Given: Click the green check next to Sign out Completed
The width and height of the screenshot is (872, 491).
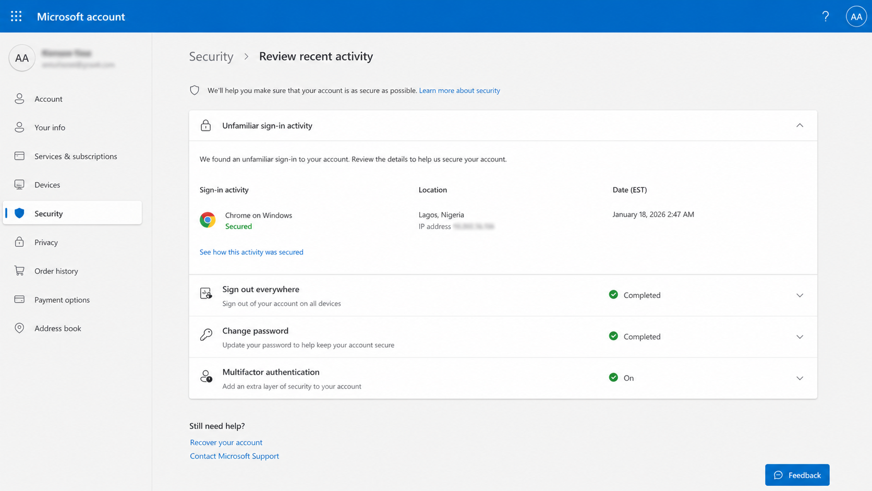Looking at the screenshot, I should pos(613,294).
